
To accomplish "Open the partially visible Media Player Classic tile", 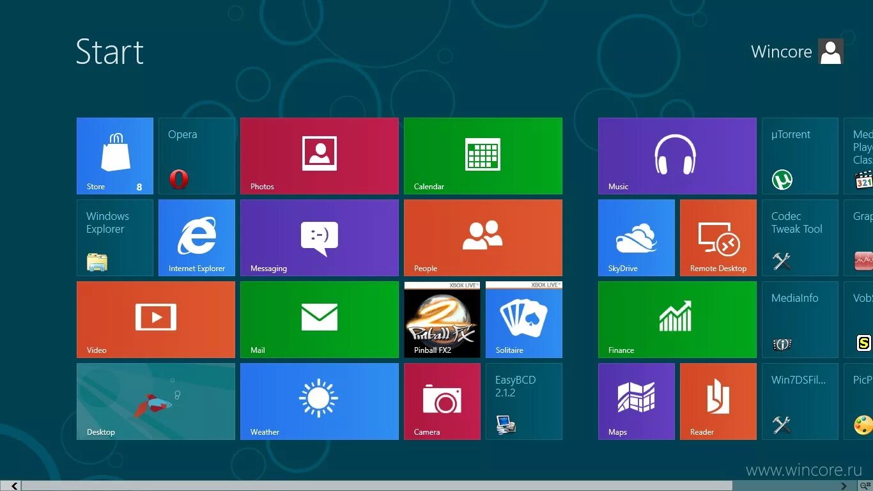I will click(x=858, y=156).
